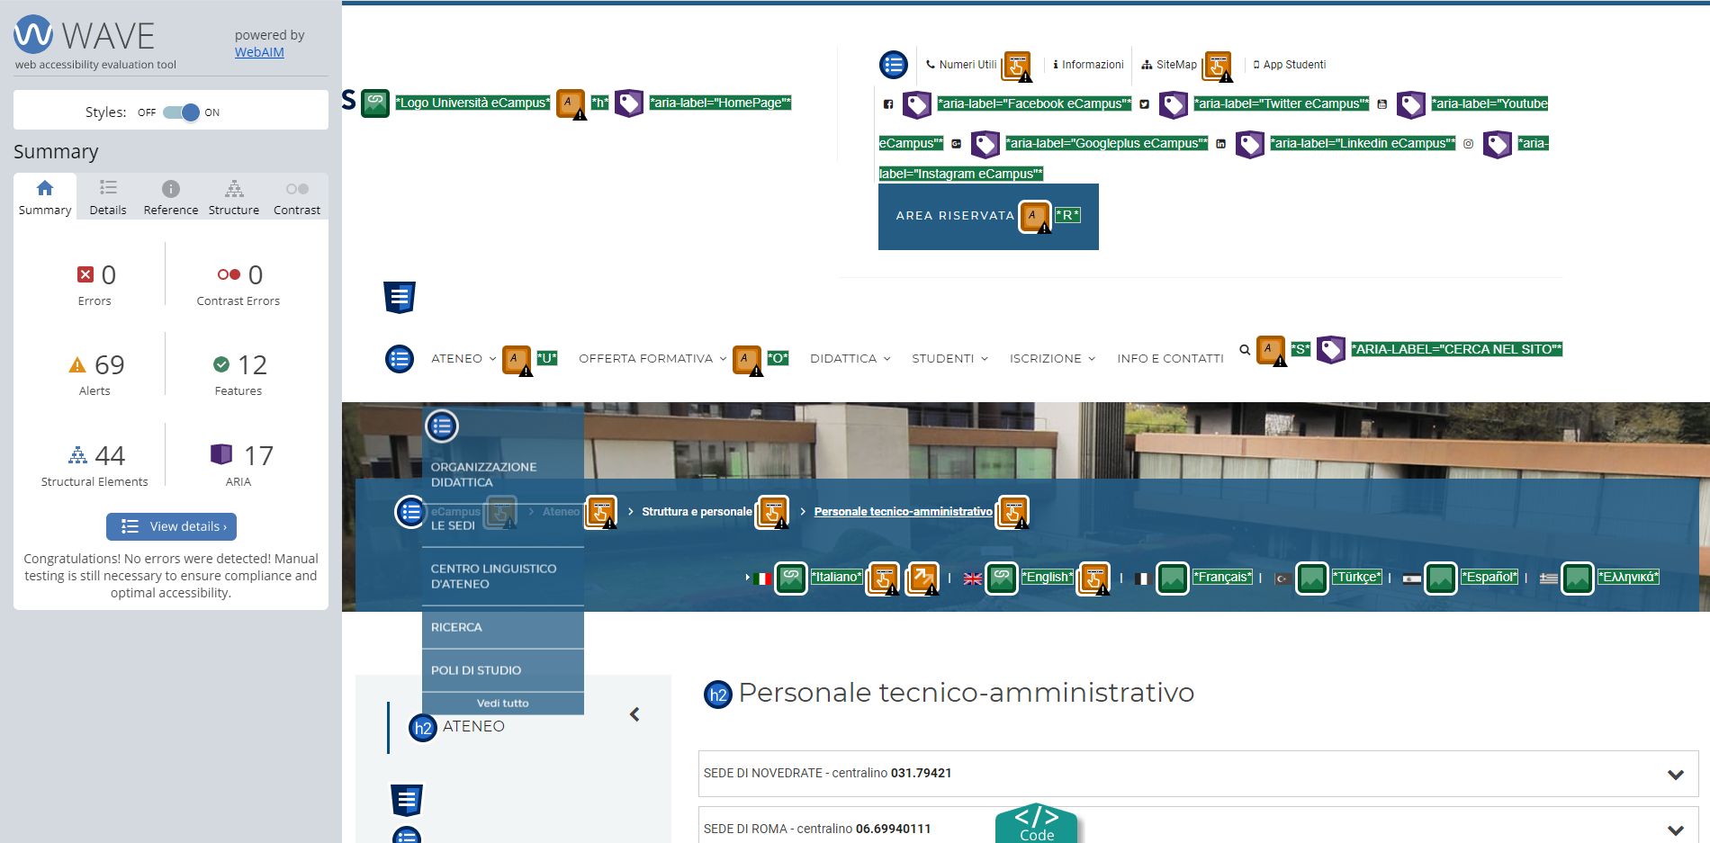Expand the ISCRIZIONE menu
The height and width of the screenshot is (843, 1710).
coord(1052,358)
